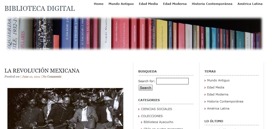This screenshot has width=274, height=129.
Task: Open the Ciencias Sociales category
Action: click(156, 109)
